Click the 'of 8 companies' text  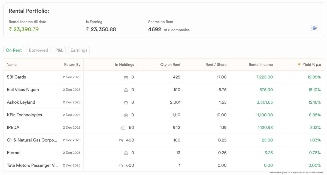pos(177,30)
